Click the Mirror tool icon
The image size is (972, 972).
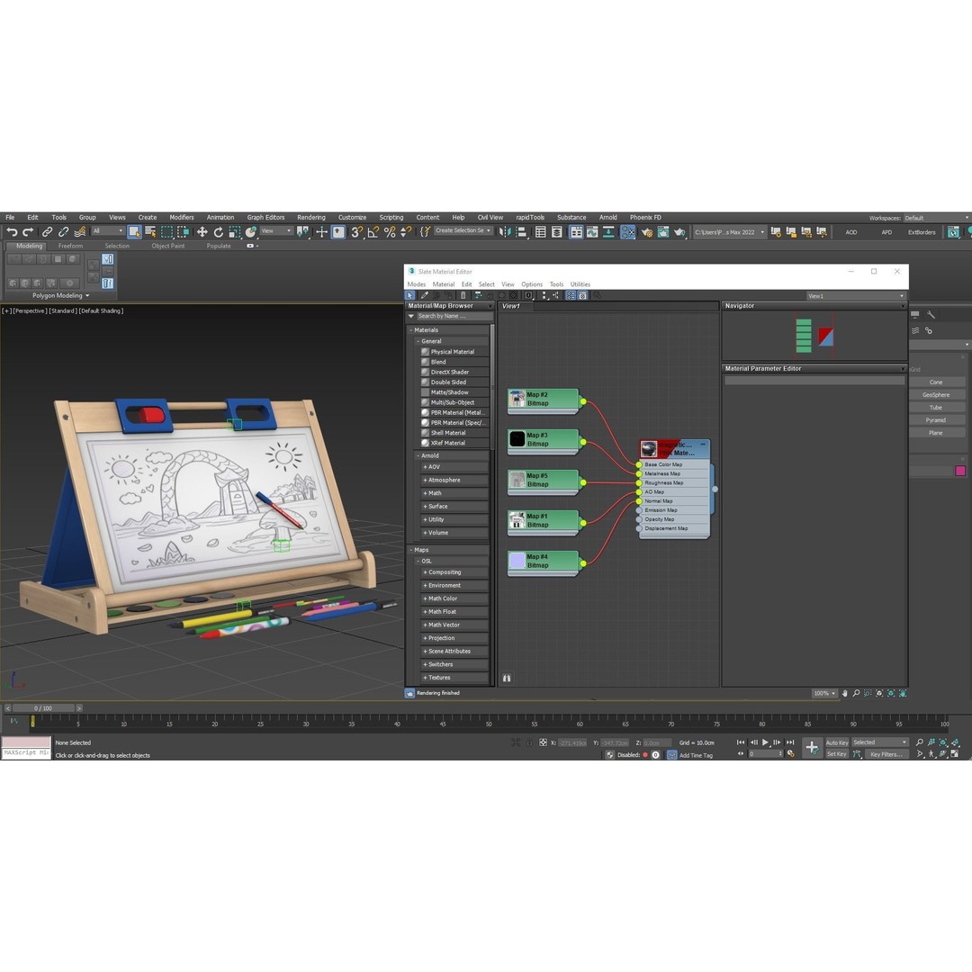click(505, 232)
